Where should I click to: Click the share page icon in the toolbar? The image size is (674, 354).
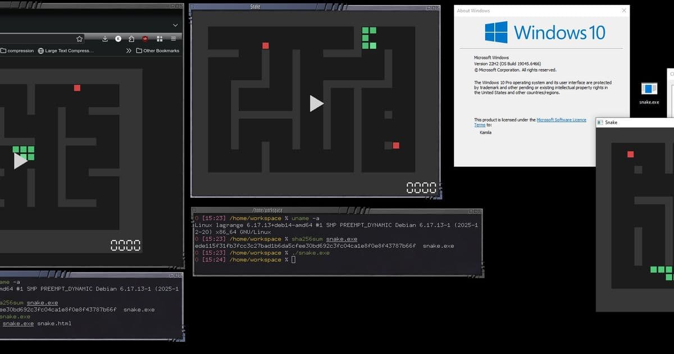130,38
